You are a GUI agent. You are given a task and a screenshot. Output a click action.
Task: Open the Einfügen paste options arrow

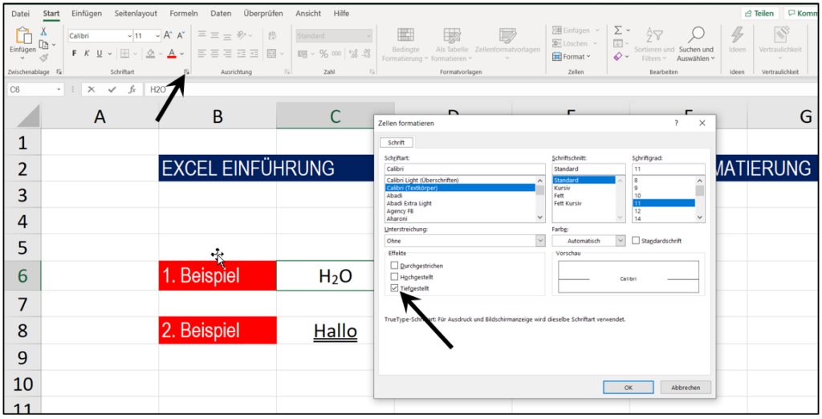coord(23,57)
